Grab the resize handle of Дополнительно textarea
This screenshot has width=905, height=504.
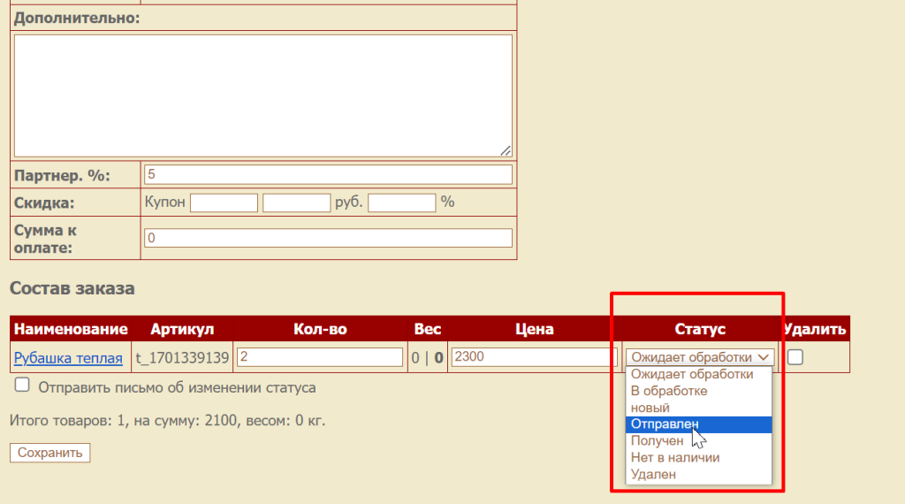(506, 150)
